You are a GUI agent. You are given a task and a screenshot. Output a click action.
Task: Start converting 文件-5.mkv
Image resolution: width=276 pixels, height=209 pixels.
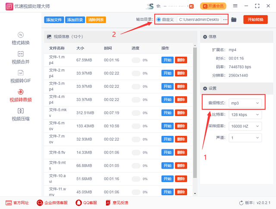167,113
